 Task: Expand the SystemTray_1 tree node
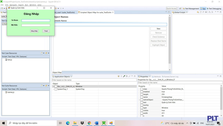tap(54, 89)
